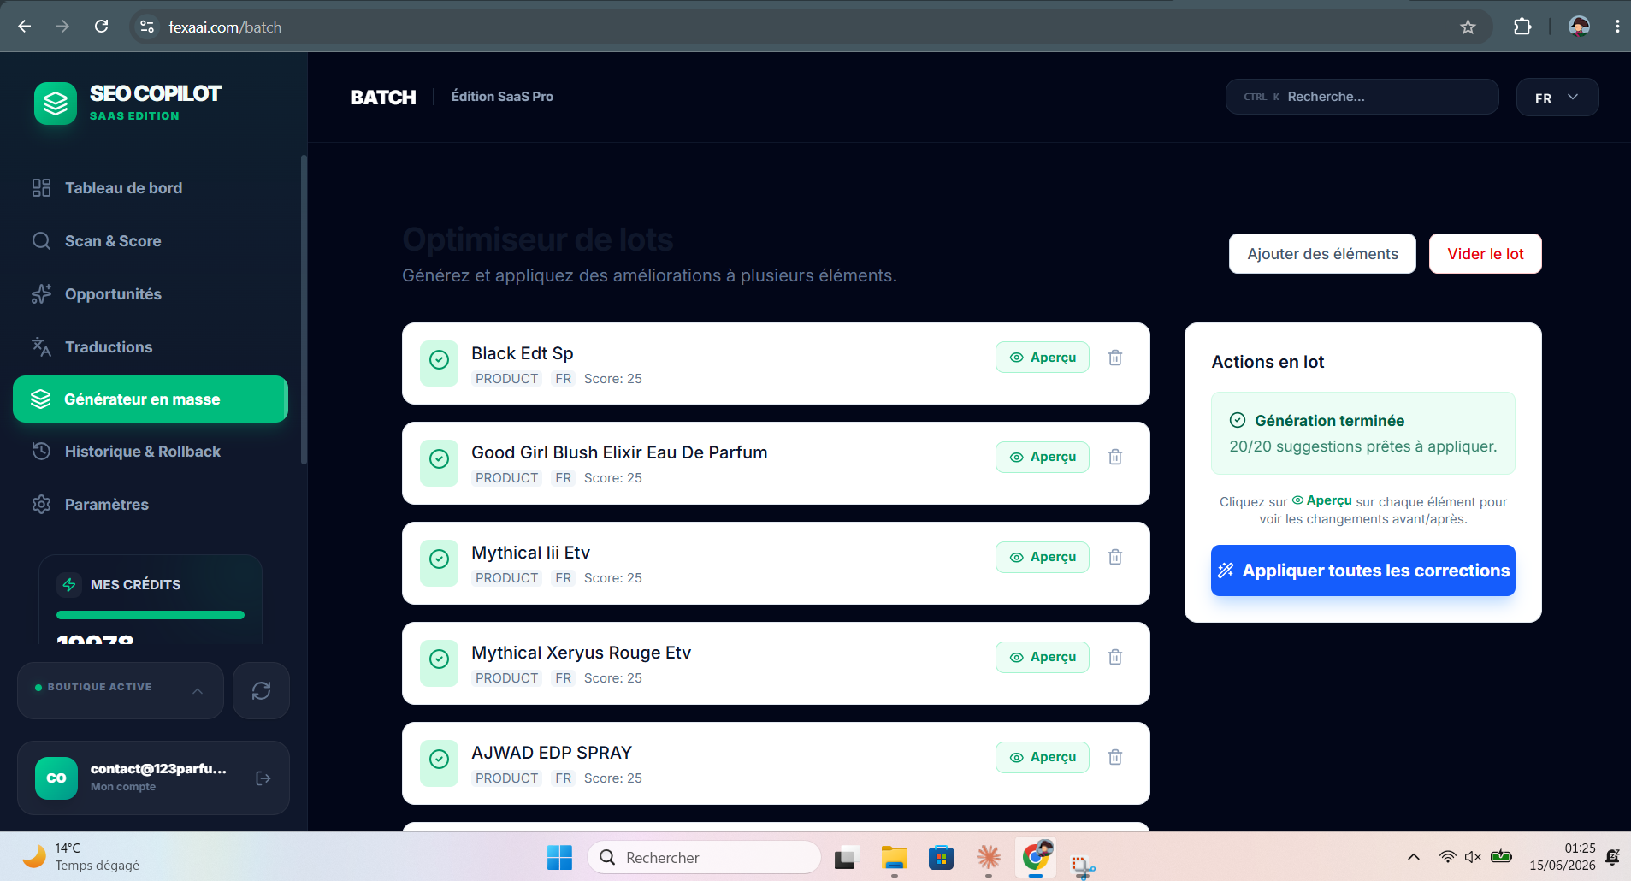Open the FR language dropdown
1631x881 pixels.
1557,98
